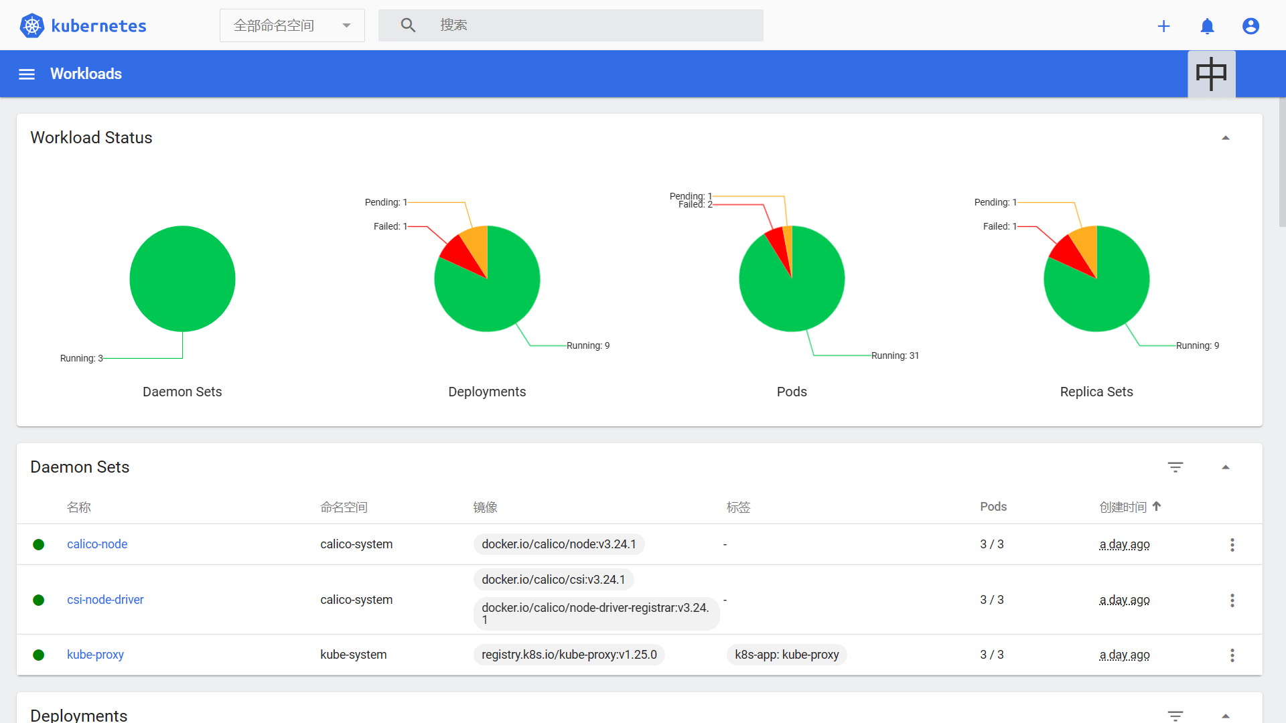The width and height of the screenshot is (1286, 723).
Task: Click inside the search input field
Action: (x=571, y=25)
